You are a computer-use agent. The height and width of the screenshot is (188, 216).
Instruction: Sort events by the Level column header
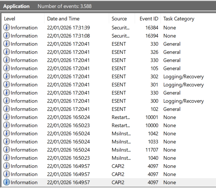pyautogui.click(x=10, y=19)
